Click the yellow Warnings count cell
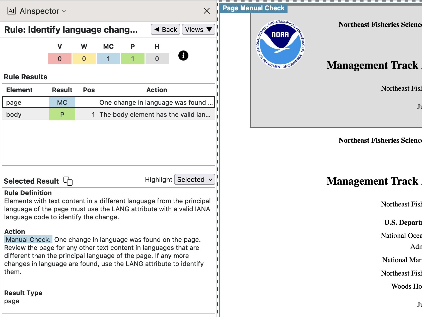Viewport: 422px width, 317px height. (84, 59)
